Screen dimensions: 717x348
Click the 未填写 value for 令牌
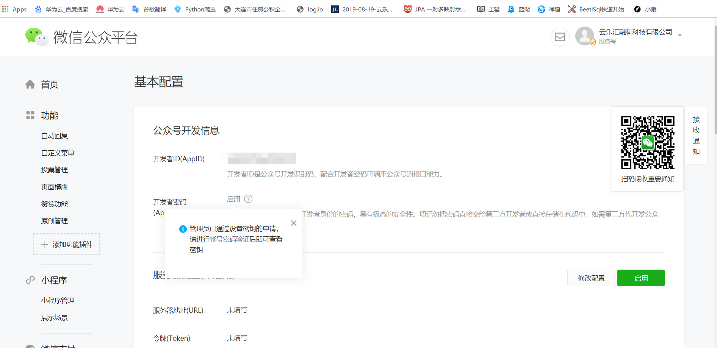tap(237, 338)
